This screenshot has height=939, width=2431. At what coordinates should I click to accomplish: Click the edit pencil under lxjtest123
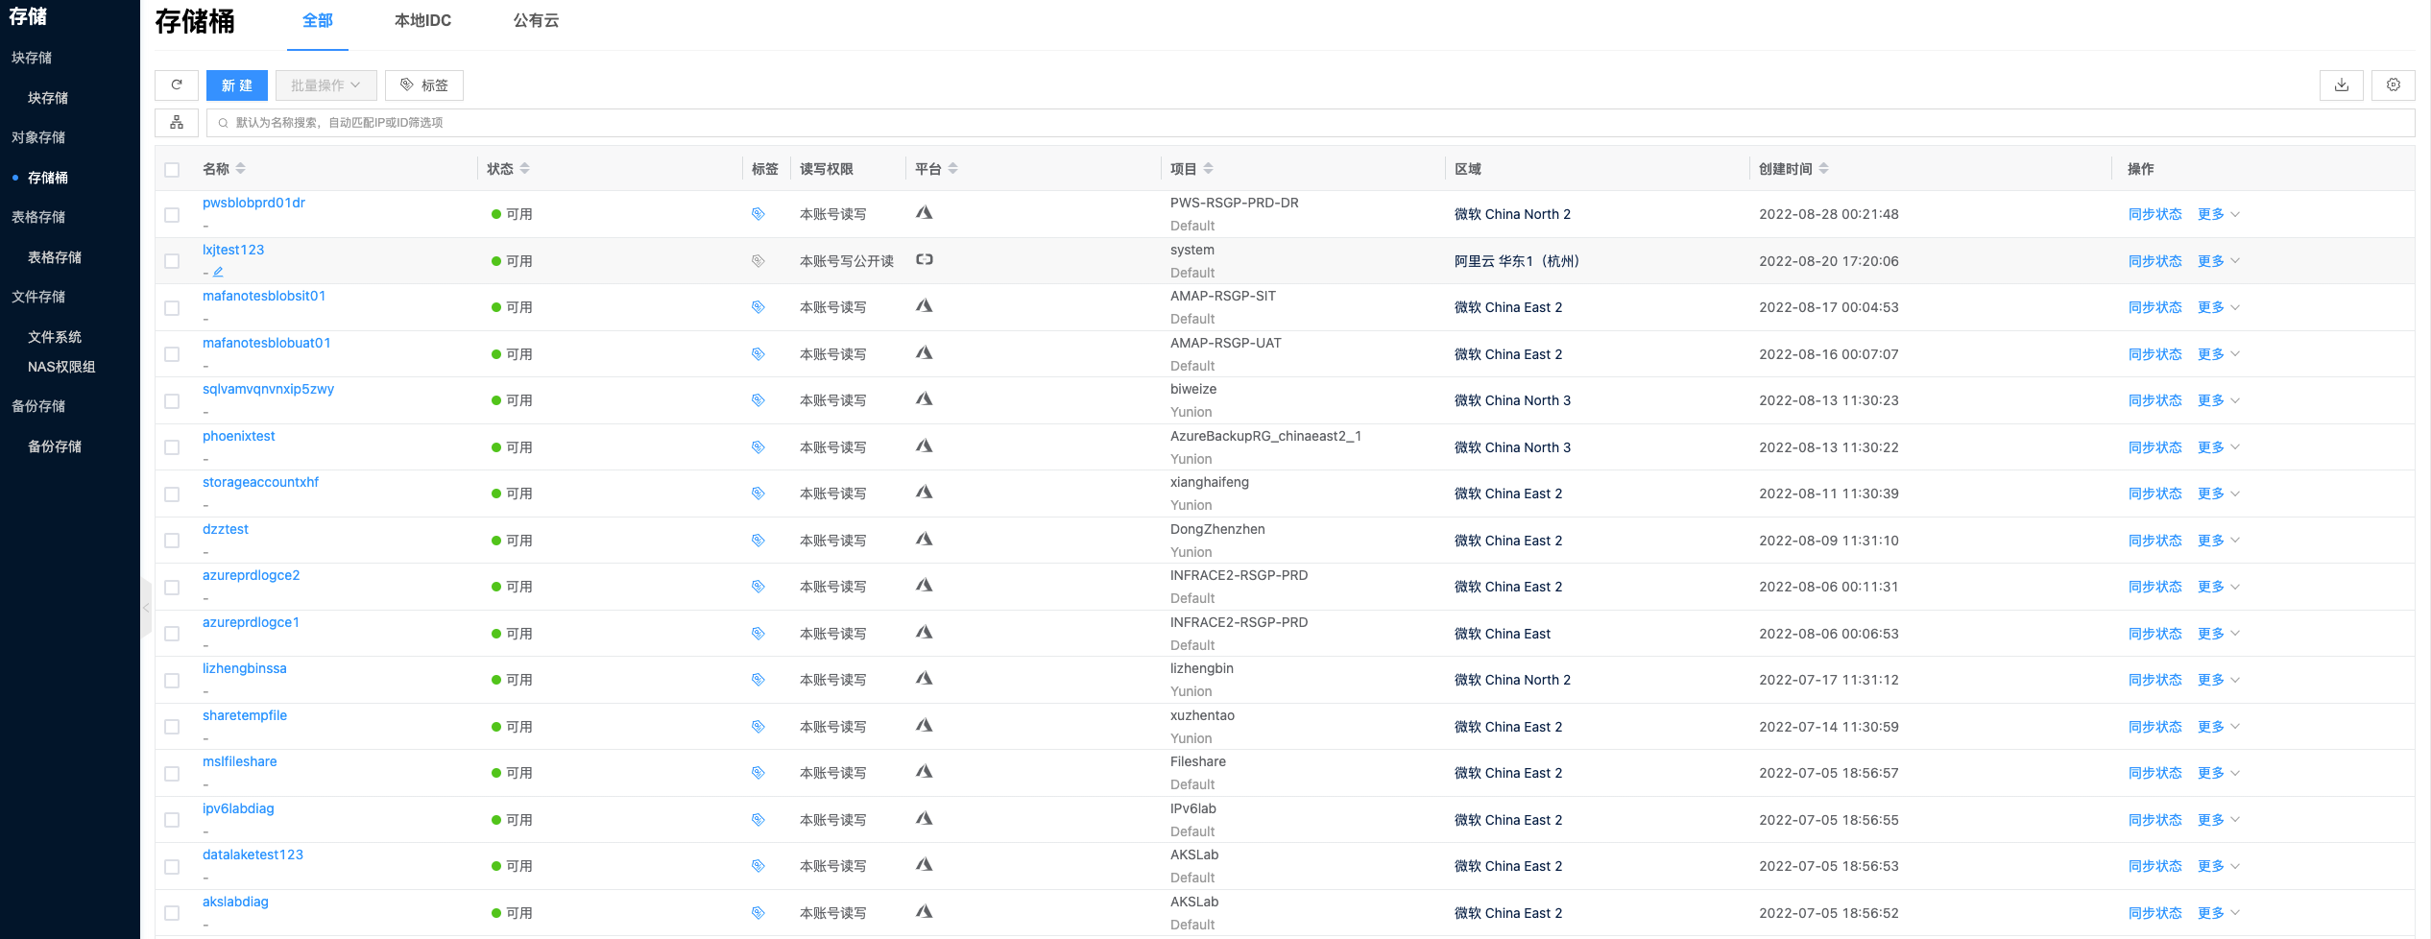218,273
